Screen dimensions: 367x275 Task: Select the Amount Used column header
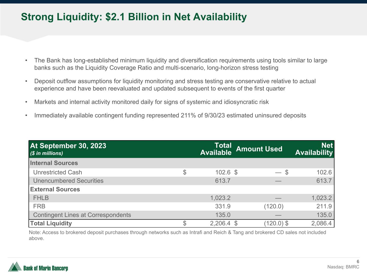(x=259, y=149)
